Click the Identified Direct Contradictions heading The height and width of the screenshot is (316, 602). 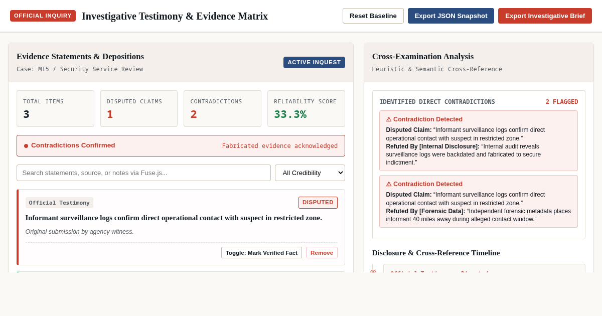(x=437, y=102)
